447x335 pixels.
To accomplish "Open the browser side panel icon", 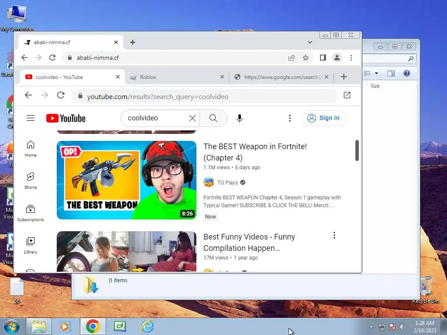I will click(323, 58).
